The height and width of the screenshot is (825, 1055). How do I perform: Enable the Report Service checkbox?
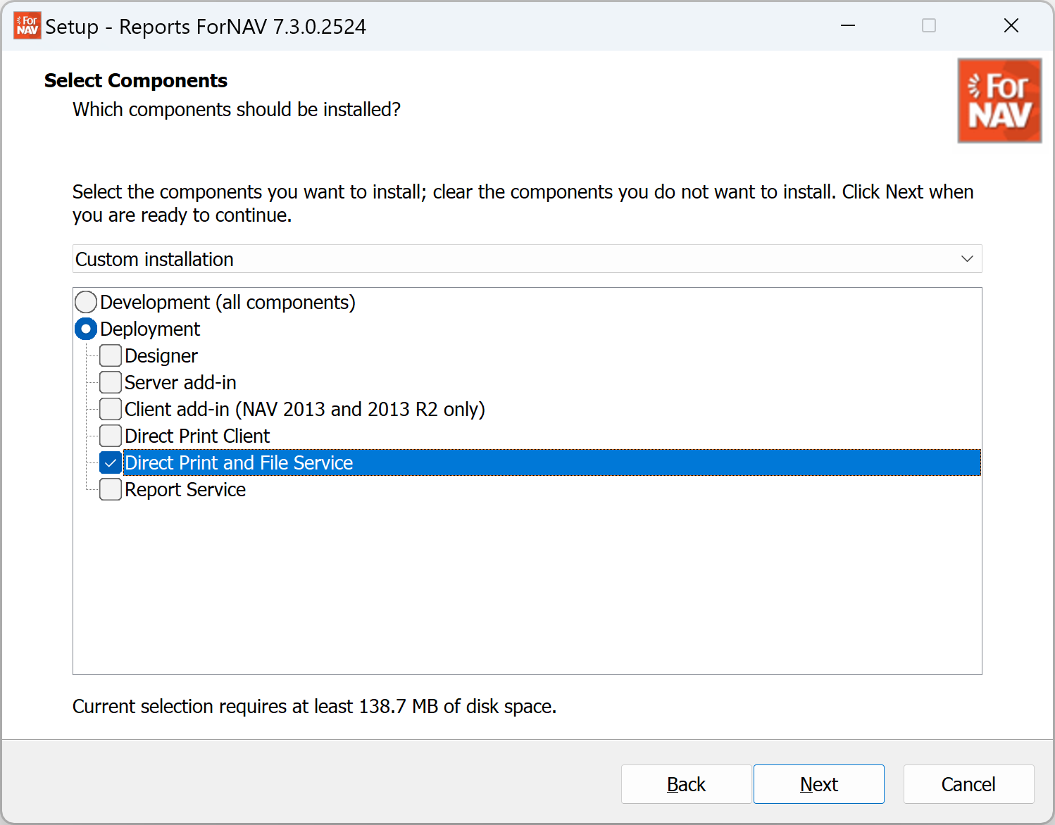pyautogui.click(x=111, y=489)
